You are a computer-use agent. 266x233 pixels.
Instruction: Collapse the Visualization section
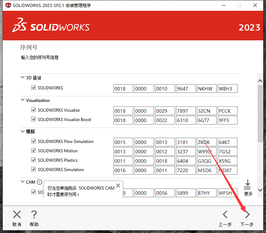[x=22, y=100]
